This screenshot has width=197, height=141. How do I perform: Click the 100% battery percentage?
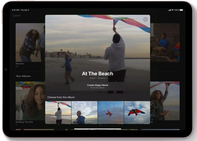177,10
